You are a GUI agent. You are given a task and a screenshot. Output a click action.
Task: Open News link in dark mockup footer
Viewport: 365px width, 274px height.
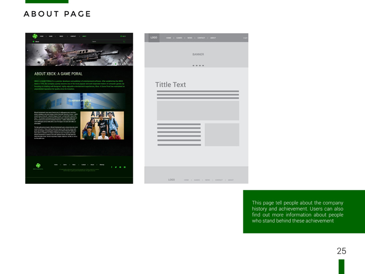tap(74, 164)
